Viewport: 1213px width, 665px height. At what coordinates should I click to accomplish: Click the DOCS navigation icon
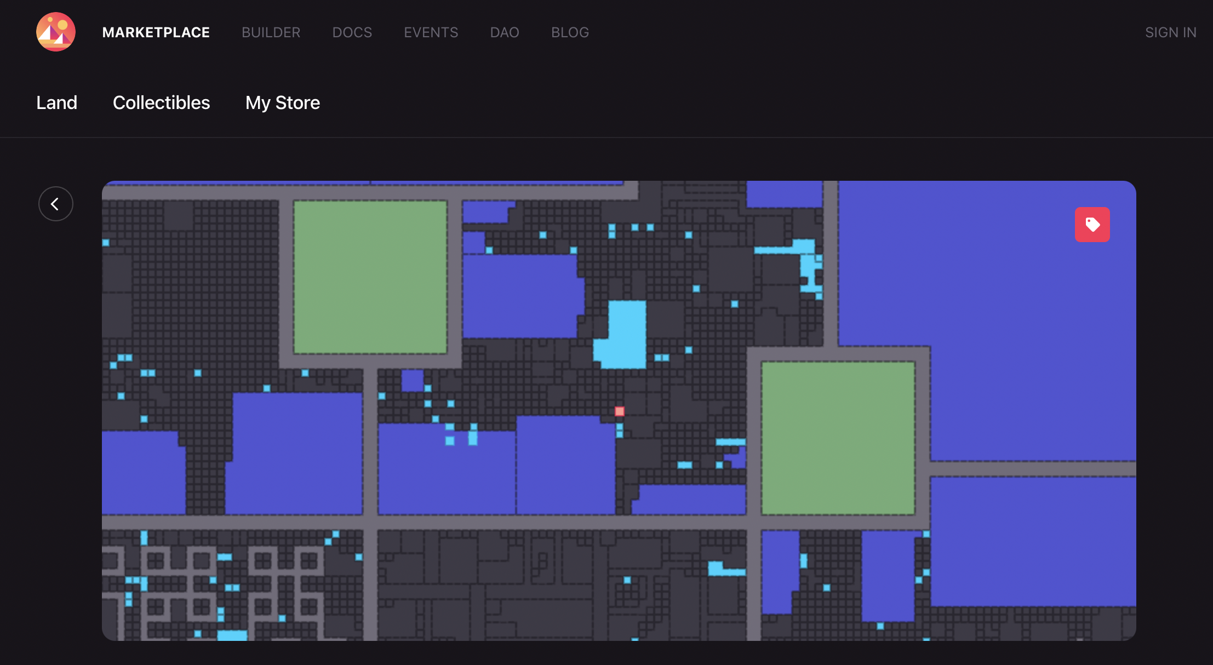(352, 31)
